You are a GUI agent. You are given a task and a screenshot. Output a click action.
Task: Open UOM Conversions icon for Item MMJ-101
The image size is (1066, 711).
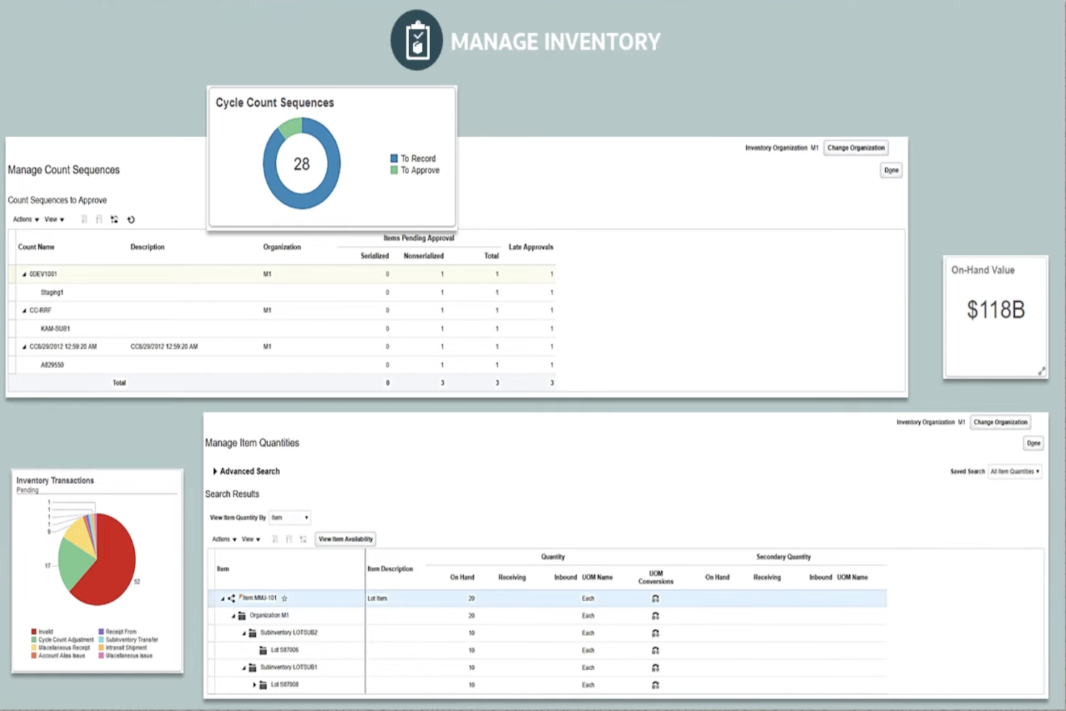pyautogui.click(x=655, y=598)
